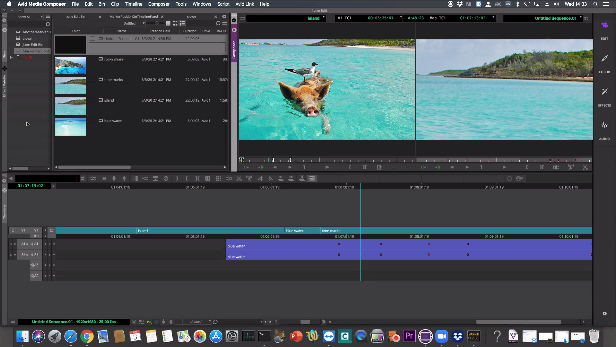The image size is (616, 347).
Task: Click the Premiere Pro icon in the dock
Action: 409,336
